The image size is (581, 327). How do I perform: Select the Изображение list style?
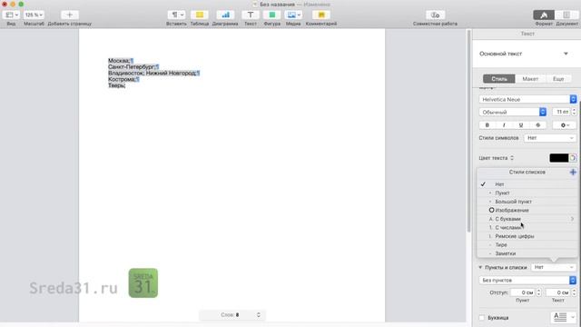tap(527, 210)
